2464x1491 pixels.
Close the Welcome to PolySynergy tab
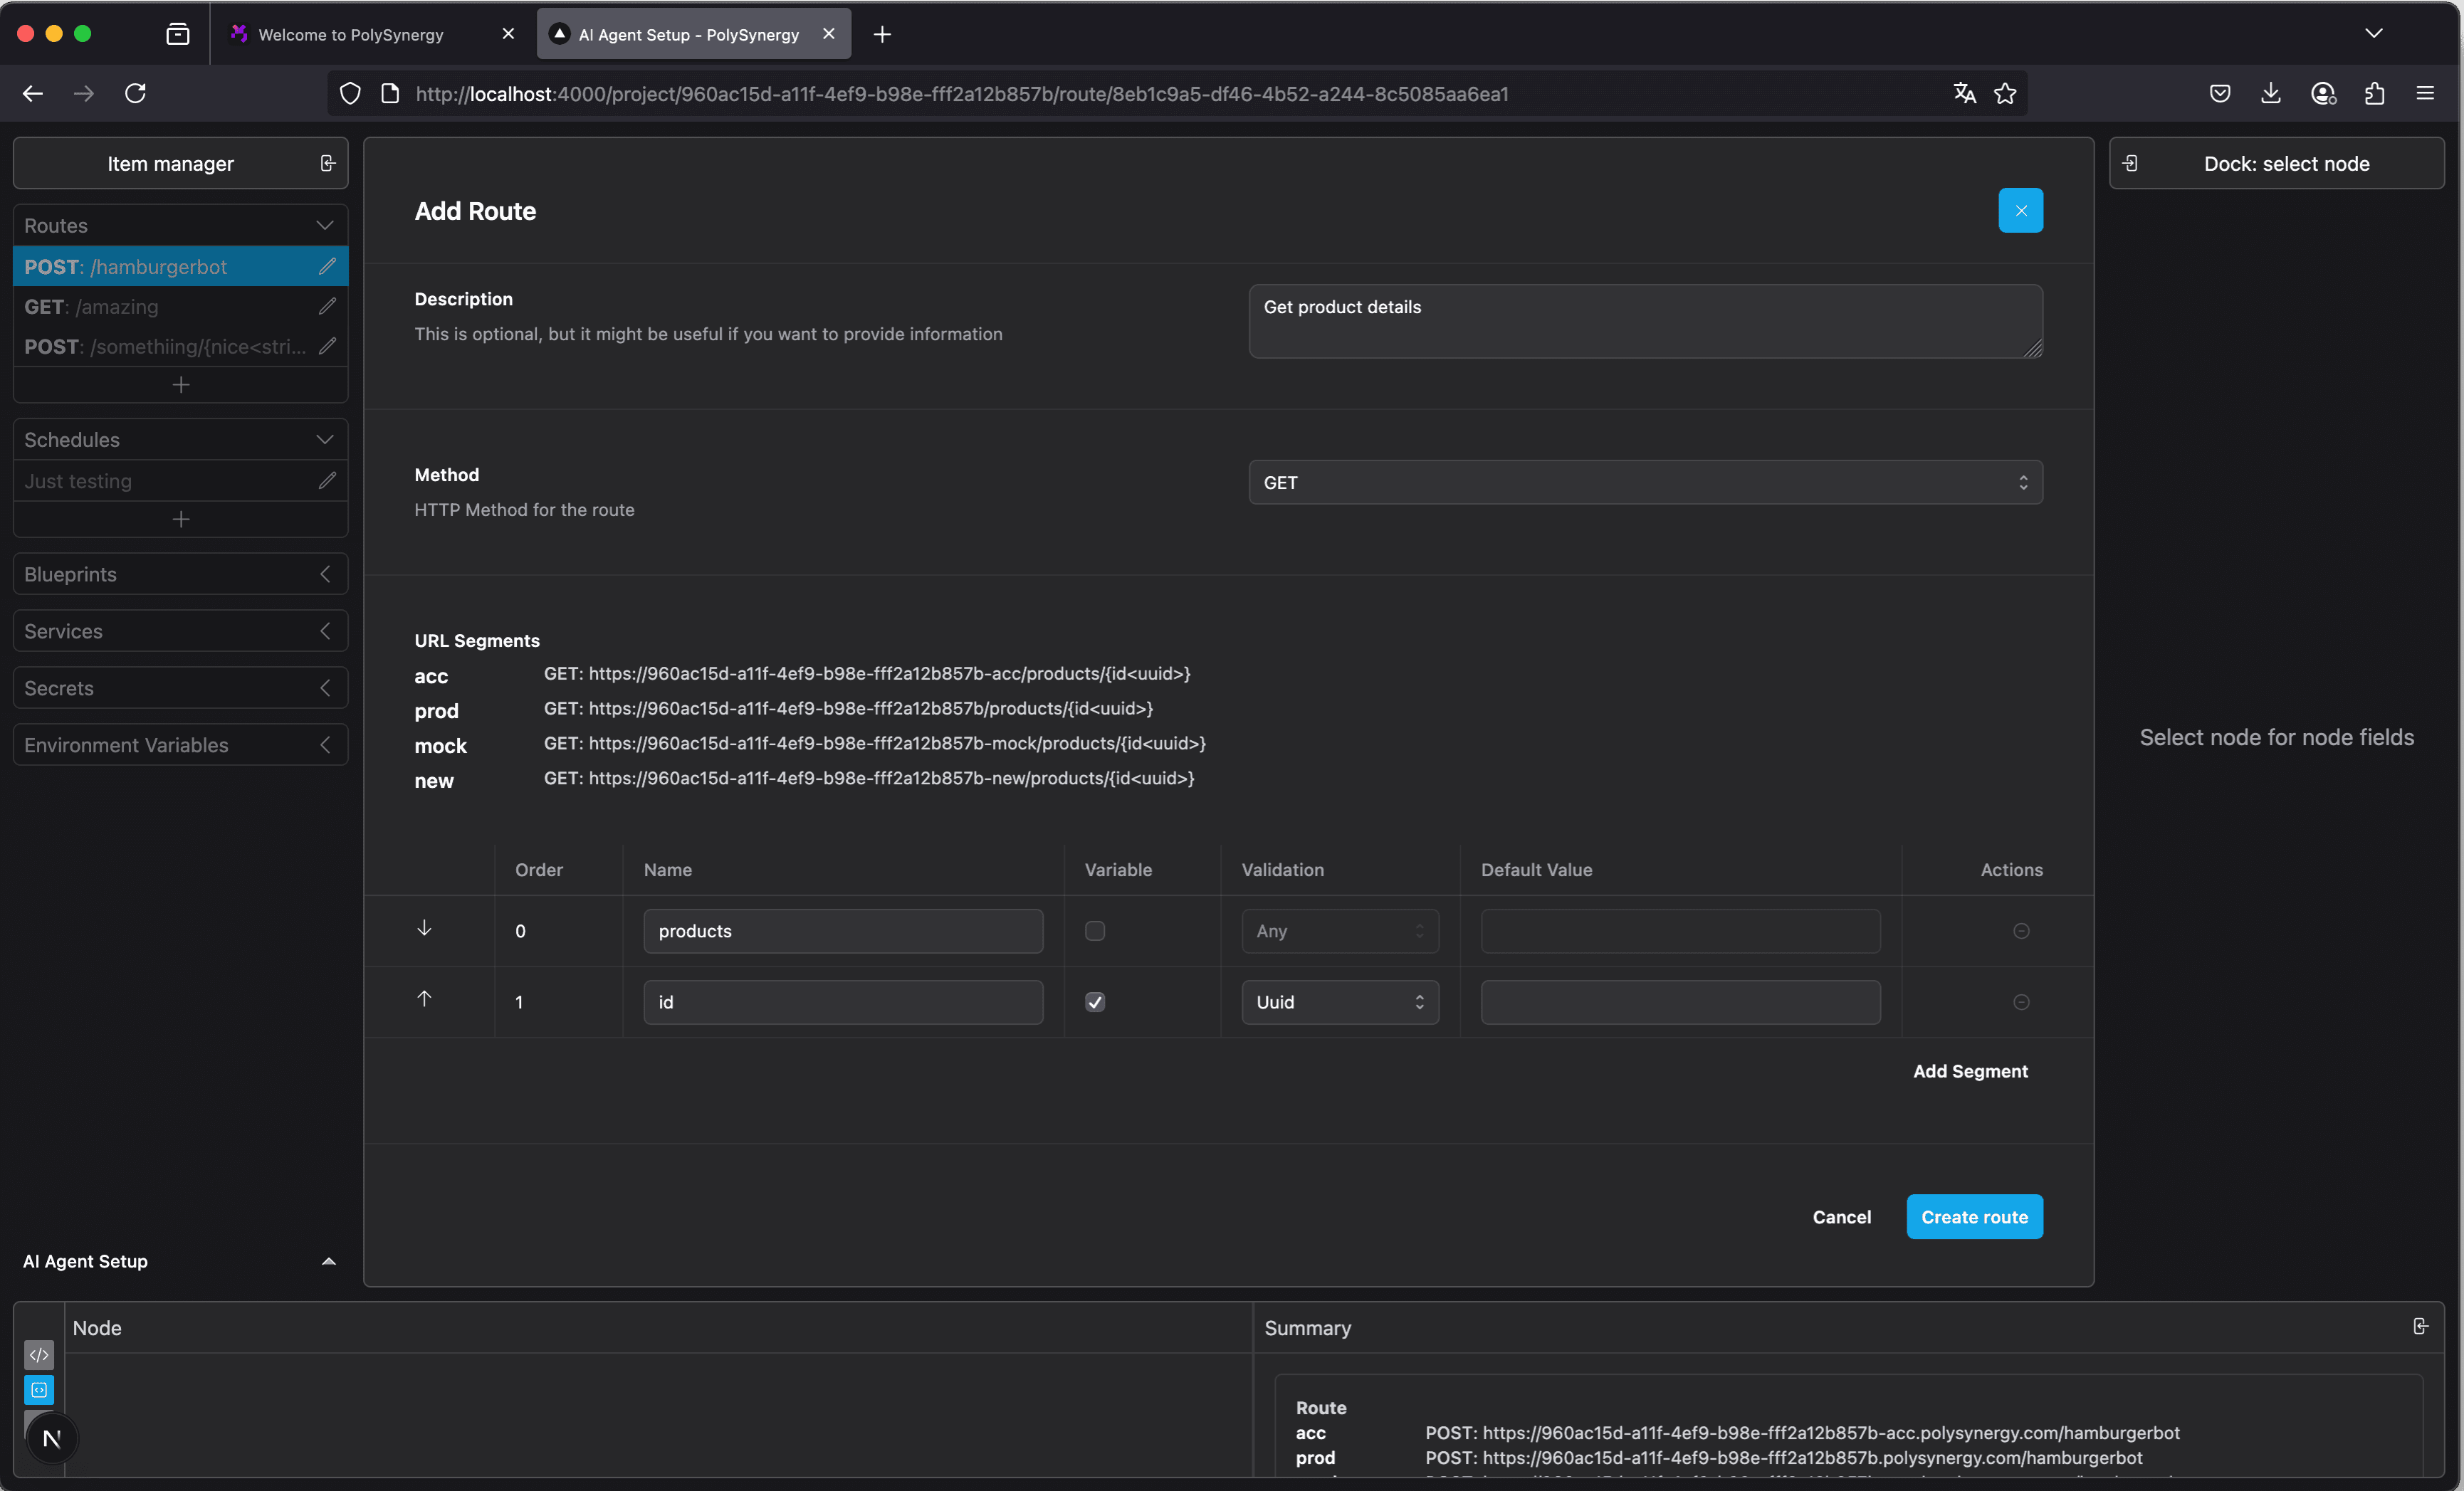click(x=508, y=34)
